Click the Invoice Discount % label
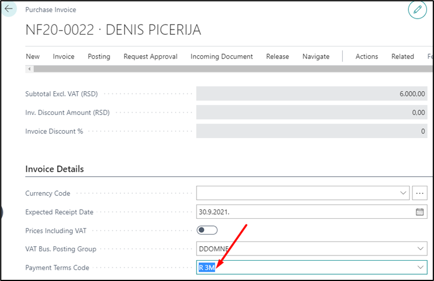This screenshot has width=434, height=281. [x=54, y=131]
